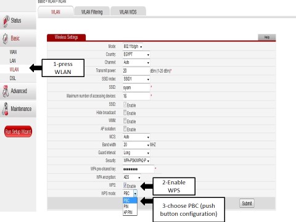Click the Advanced section icon
The width and height of the screenshot is (296, 222).
click(6, 91)
